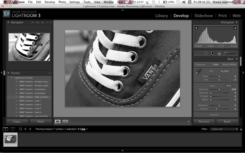Open the filmstrip source path dropdown arrow
Image resolution: width=245 pixels, height=153 pixels.
[x=87, y=129]
